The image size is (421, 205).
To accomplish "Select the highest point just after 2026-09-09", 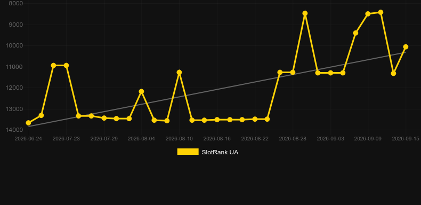I will (x=380, y=12).
